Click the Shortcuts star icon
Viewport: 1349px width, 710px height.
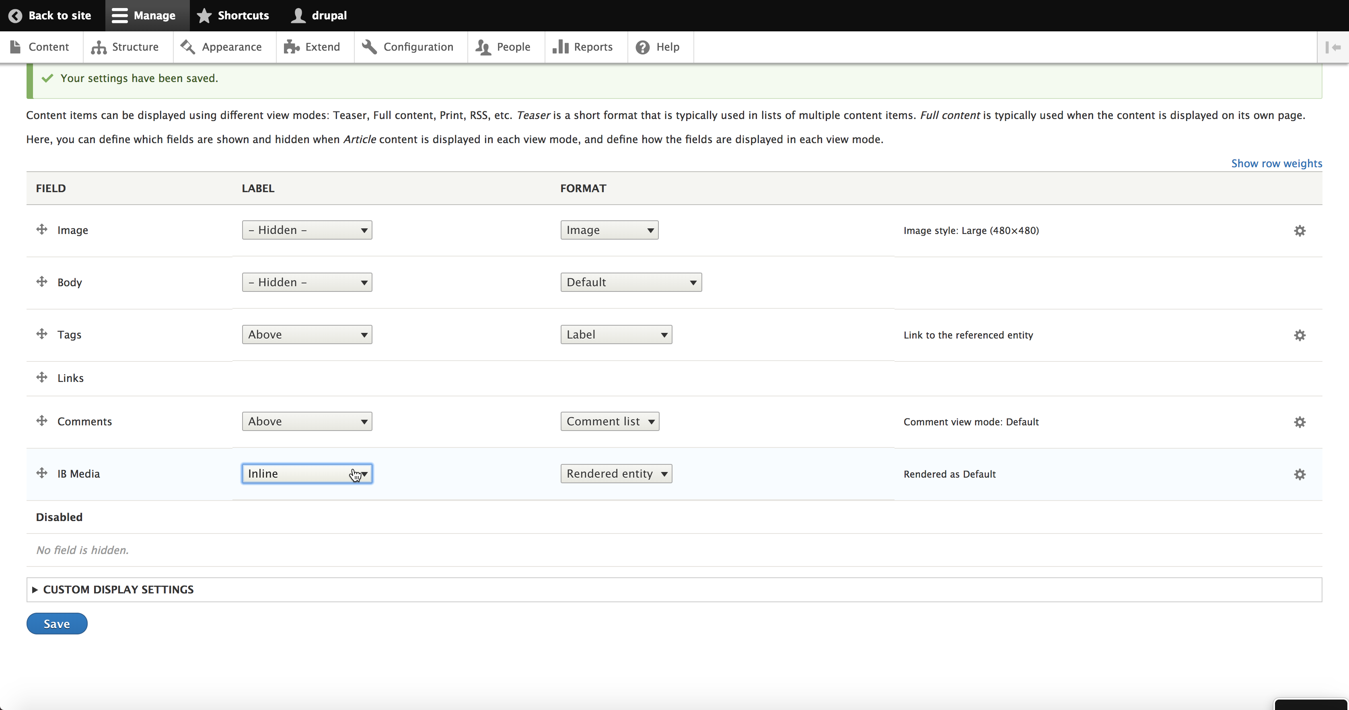[204, 16]
